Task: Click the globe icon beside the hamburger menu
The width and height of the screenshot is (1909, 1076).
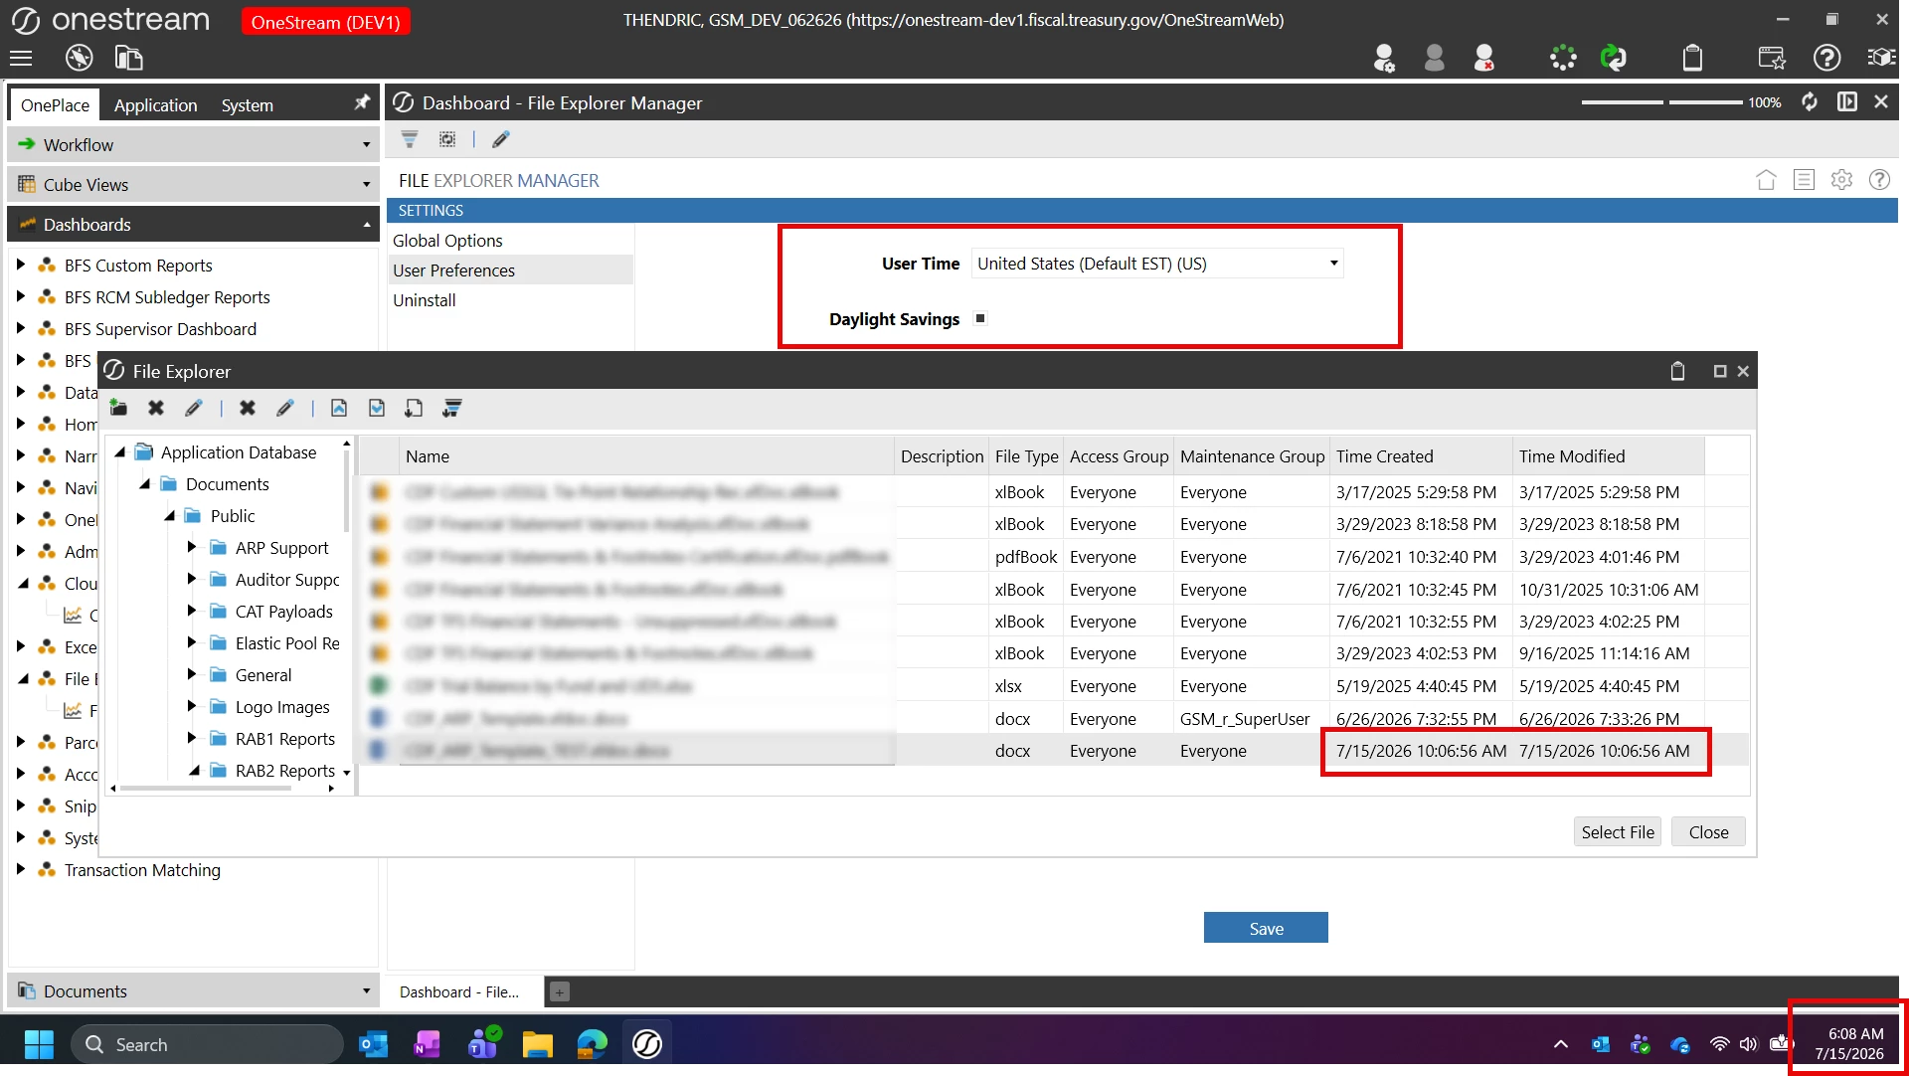Action: (x=79, y=59)
